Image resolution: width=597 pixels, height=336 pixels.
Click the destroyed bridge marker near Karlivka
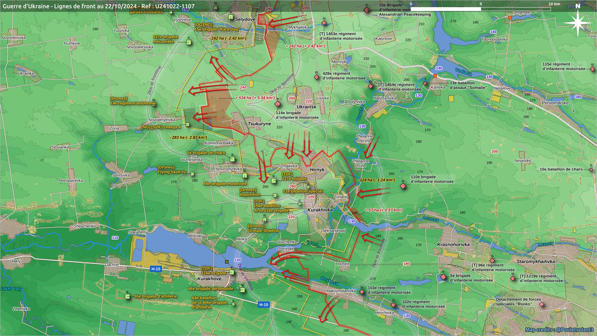coord(435,76)
